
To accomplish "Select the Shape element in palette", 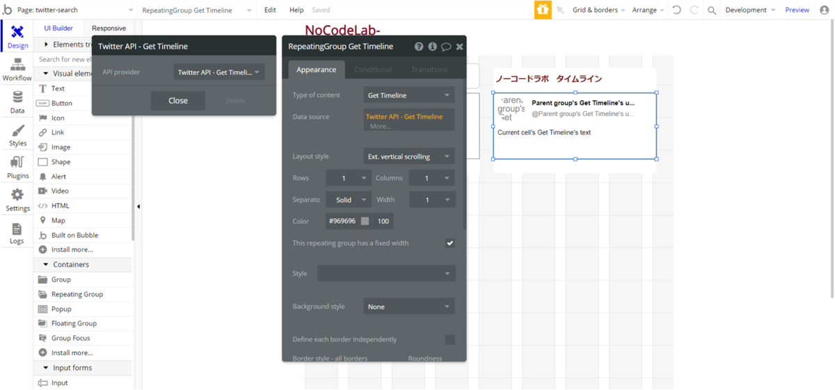I will coord(83,161).
